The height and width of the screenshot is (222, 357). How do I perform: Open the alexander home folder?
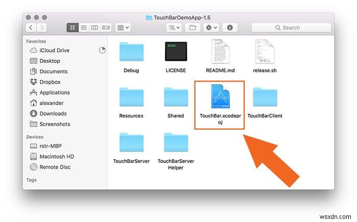tap(47, 103)
